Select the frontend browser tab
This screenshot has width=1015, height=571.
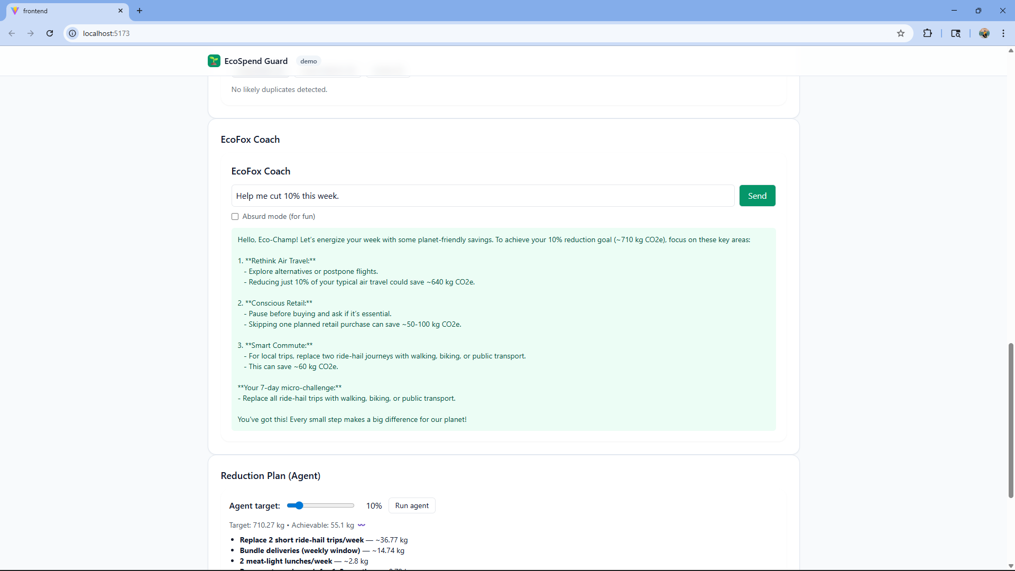click(63, 11)
